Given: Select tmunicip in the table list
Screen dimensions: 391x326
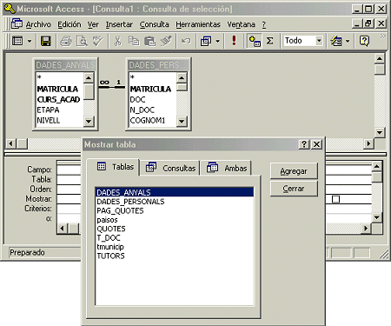Looking at the screenshot, I should (175, 247).
